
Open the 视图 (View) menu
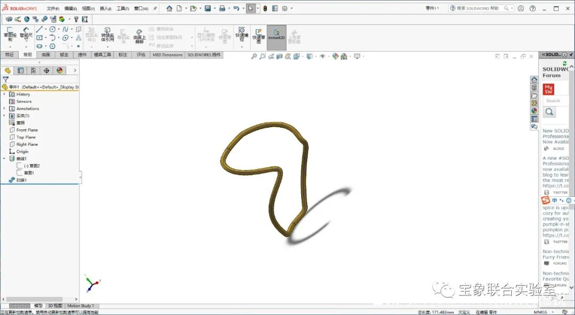coord(88,9)
